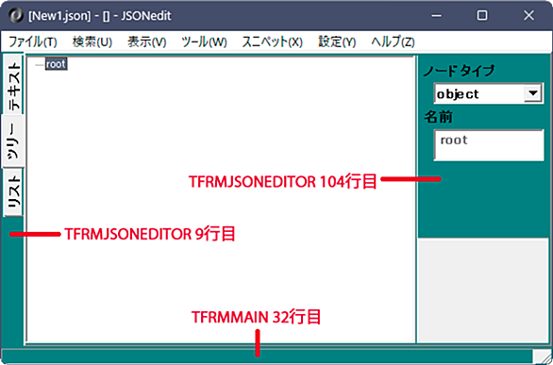
Task: Open the 検索(U) menu
Action: [92, 42]
